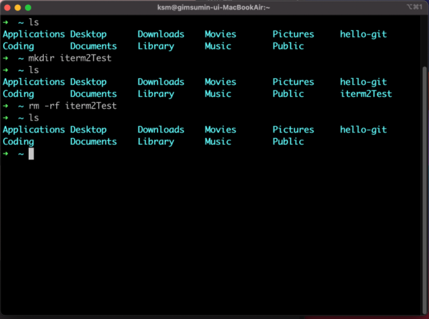
Task: Click 'Pictures' in the second ls output
Action: 293,82
